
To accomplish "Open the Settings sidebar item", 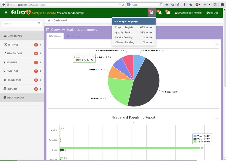I will pos(22,45).
